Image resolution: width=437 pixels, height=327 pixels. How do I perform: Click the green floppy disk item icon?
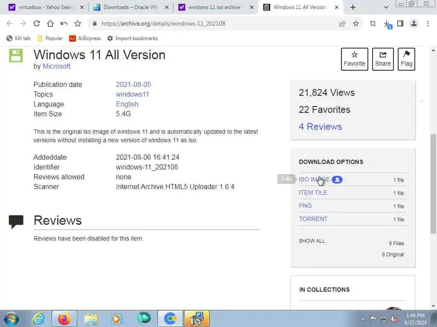(x=16, y=55)
